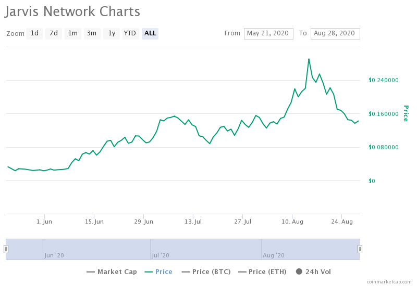This screenshot has height=286, width=417.
Task: Toggle the Price (ETH) series
Action: pos(262,271)
